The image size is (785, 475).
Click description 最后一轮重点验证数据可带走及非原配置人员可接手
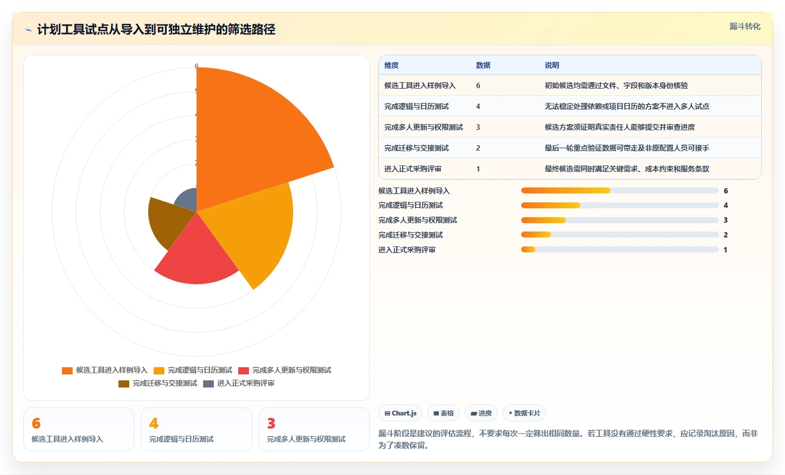[x=627, y=148]
